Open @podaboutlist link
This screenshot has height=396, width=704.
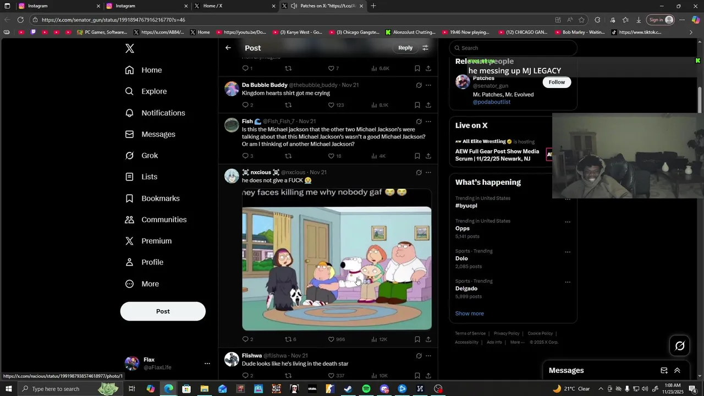point(492,102)
